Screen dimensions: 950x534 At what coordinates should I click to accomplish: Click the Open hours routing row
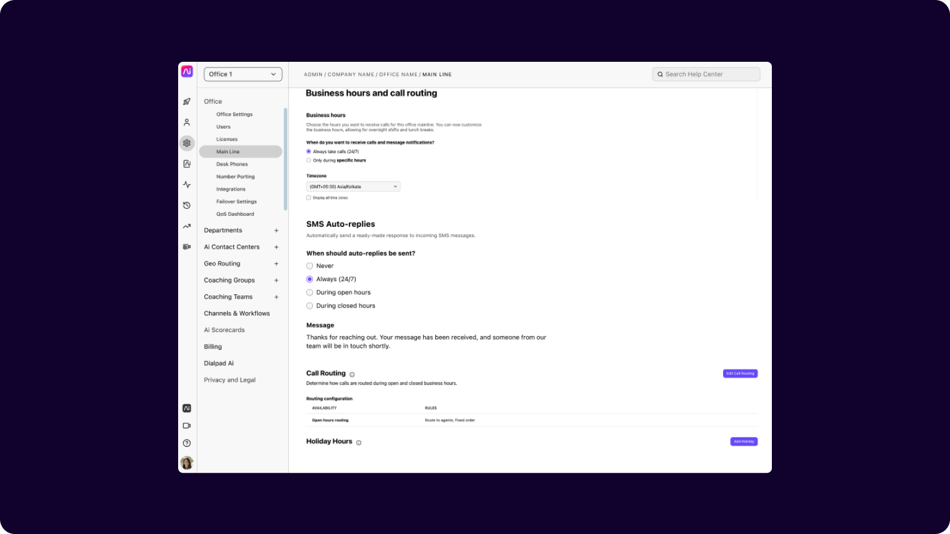pos(531,420)
